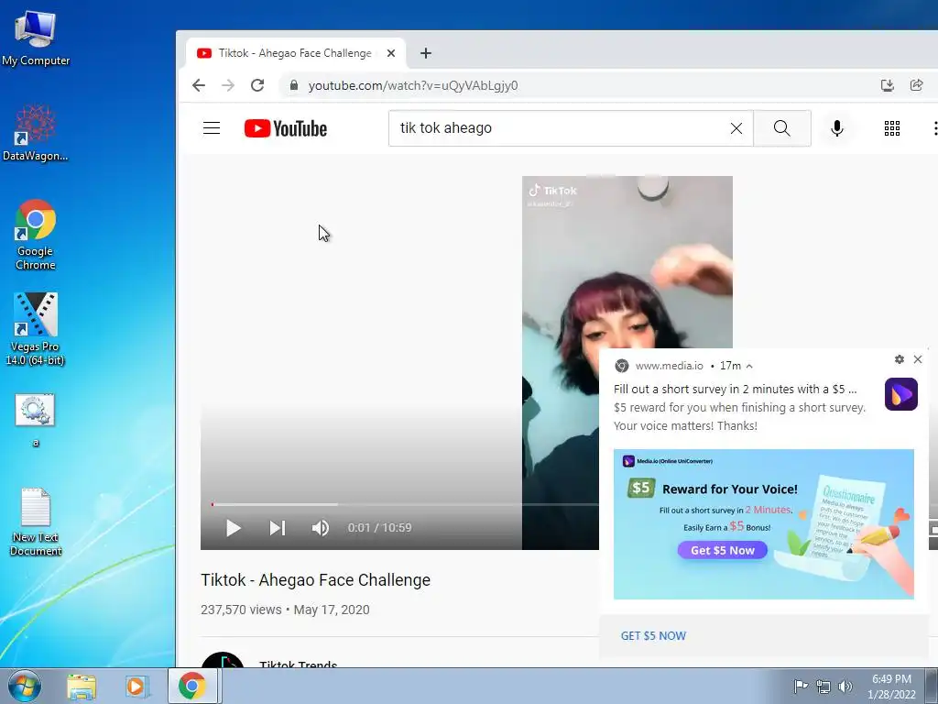Open the Windows Start menu
Screen dimensions: 938x704
[25, 687]
